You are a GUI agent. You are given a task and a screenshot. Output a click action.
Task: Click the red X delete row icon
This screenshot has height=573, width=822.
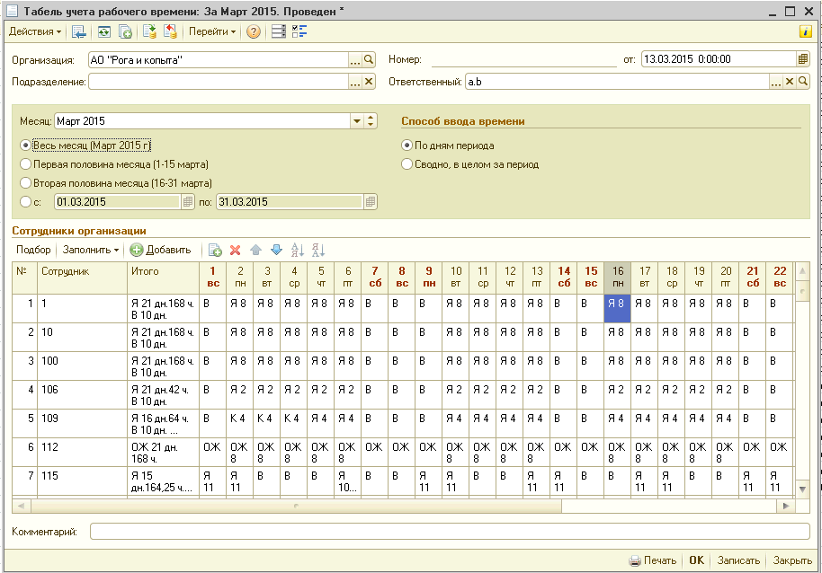(x=236, y=251)
